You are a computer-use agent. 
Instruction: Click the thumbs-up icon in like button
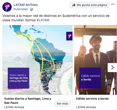coord(74,5)
